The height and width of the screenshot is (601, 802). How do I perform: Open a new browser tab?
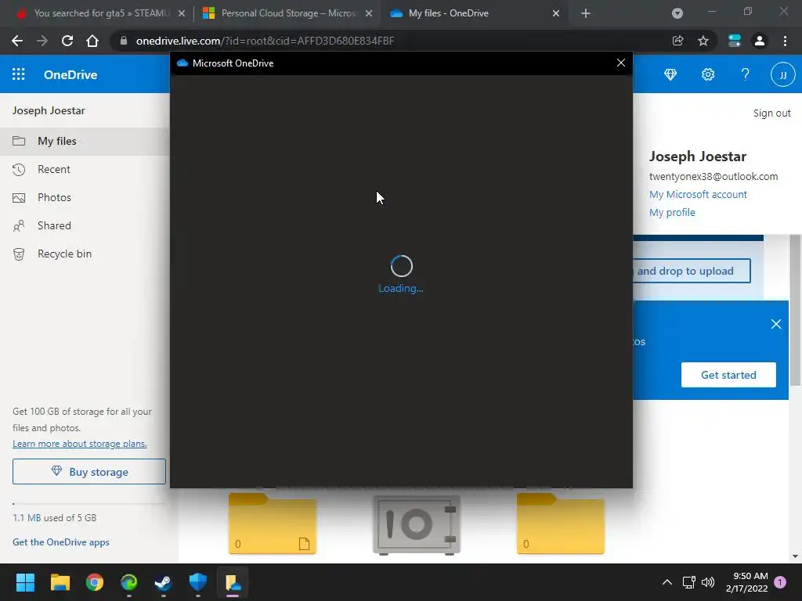coord(586,13)
